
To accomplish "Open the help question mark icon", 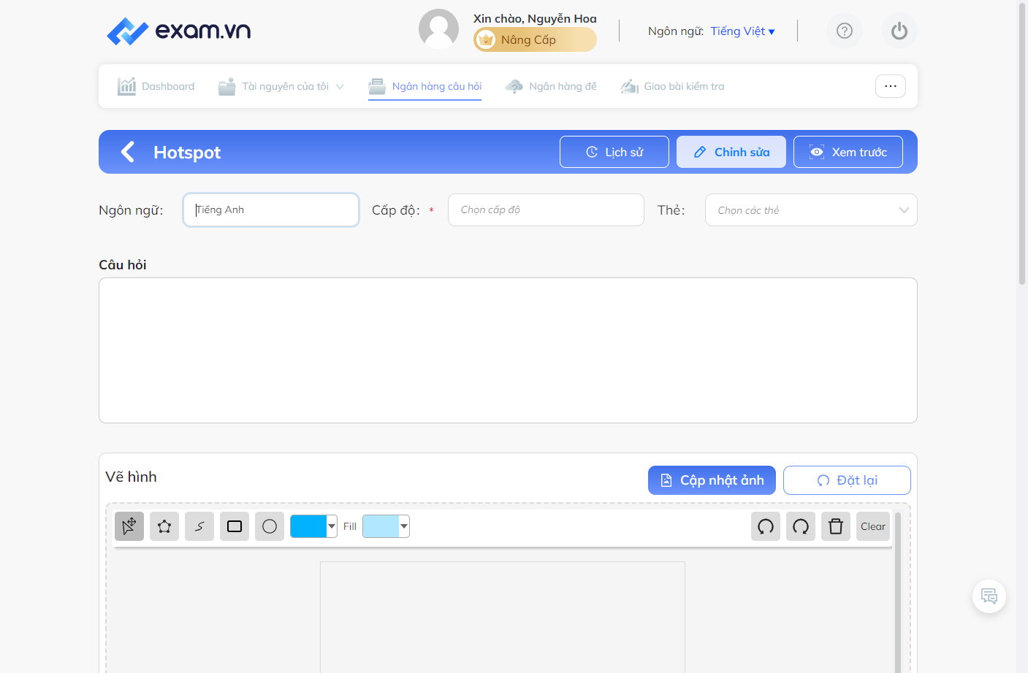I will (x=845, y=31).
